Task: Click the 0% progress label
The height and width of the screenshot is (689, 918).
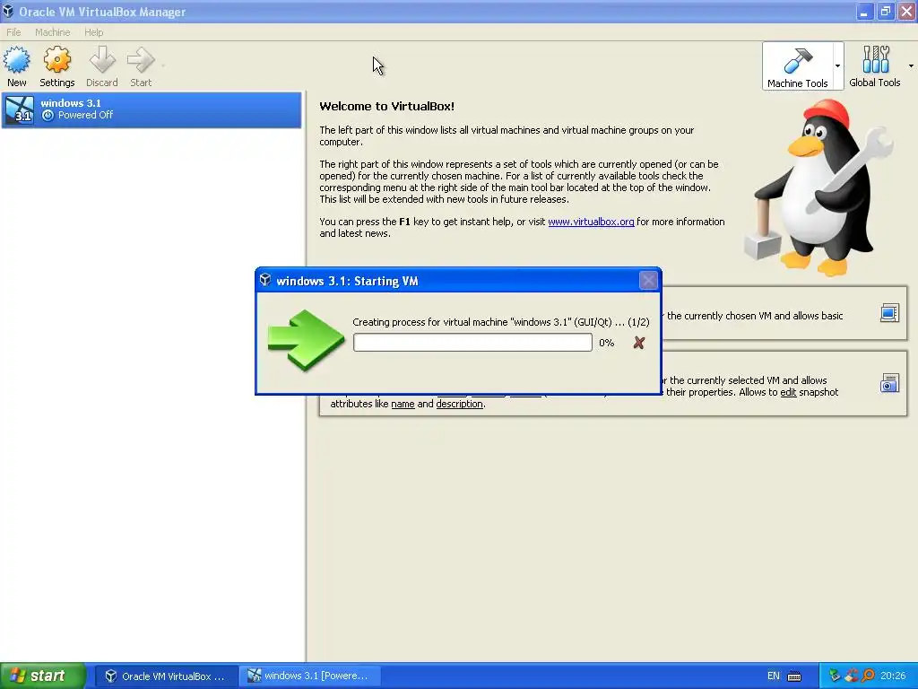Action: [x=607, y=343]
